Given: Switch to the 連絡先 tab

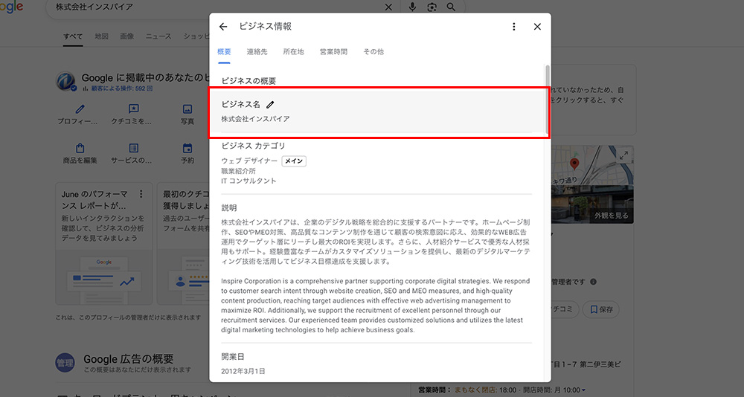Looking at the screenshot, I should pyautogui.click(x=257, y=52).
